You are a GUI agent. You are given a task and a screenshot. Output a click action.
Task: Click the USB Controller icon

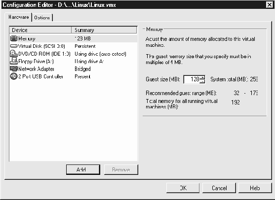14,76
